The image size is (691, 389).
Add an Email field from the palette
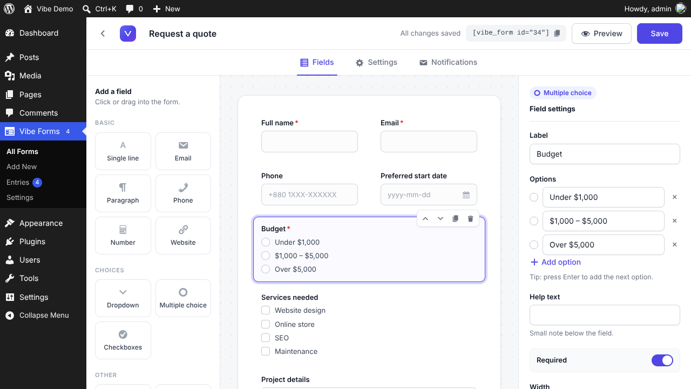(x=183, y=151)
